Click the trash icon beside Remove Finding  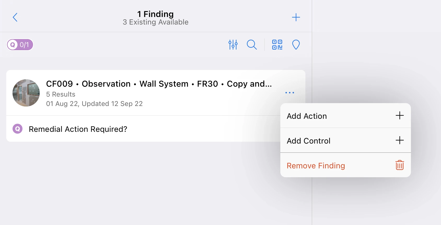400,165
